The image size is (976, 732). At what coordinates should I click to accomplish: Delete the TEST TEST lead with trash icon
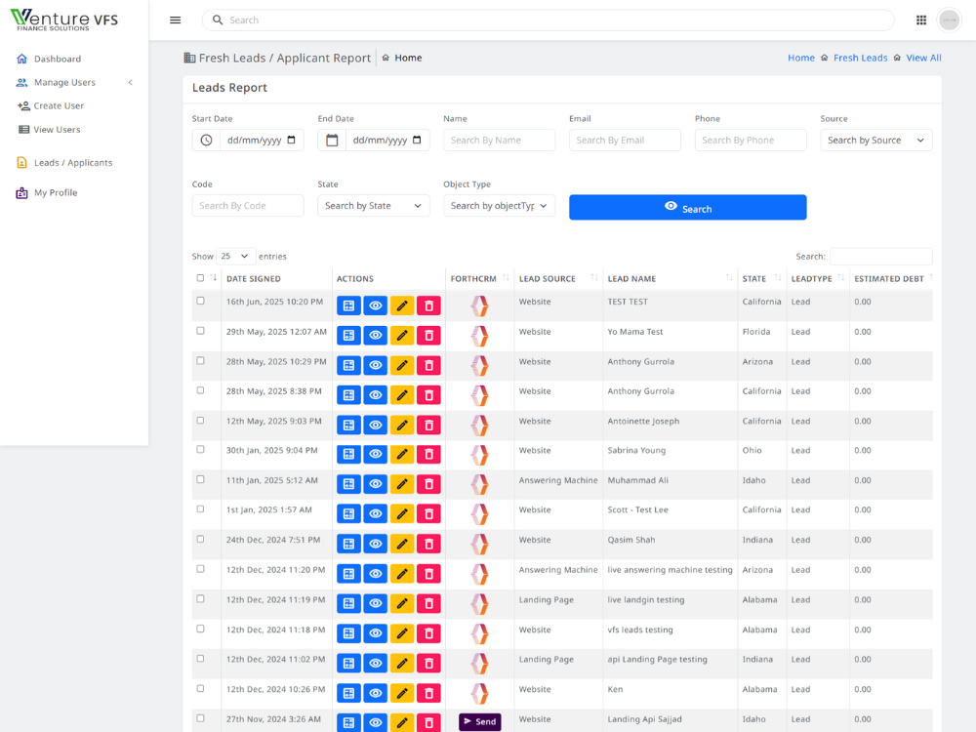coord(428,305)
